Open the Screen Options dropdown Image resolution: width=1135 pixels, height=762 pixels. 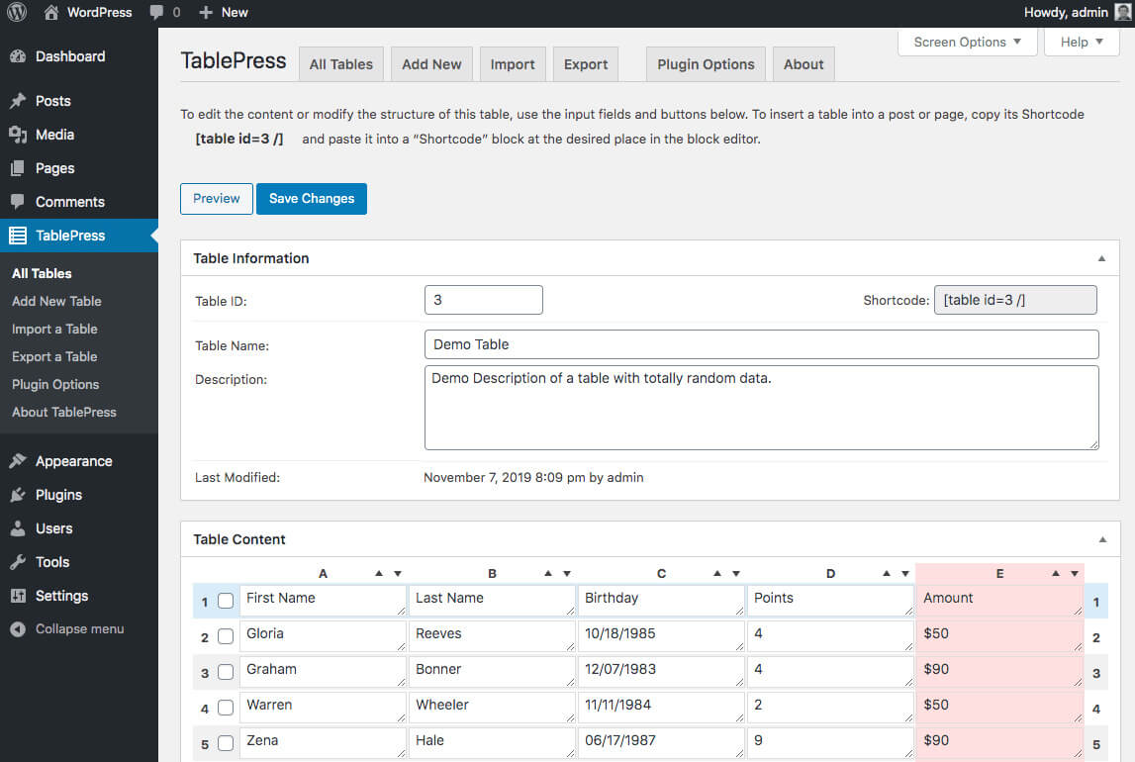pos(967,42)
